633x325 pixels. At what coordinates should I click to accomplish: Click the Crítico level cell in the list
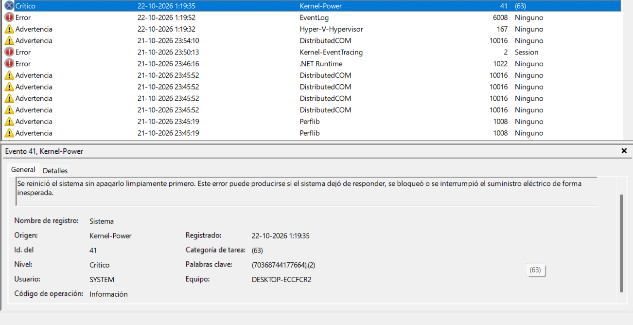25,6
